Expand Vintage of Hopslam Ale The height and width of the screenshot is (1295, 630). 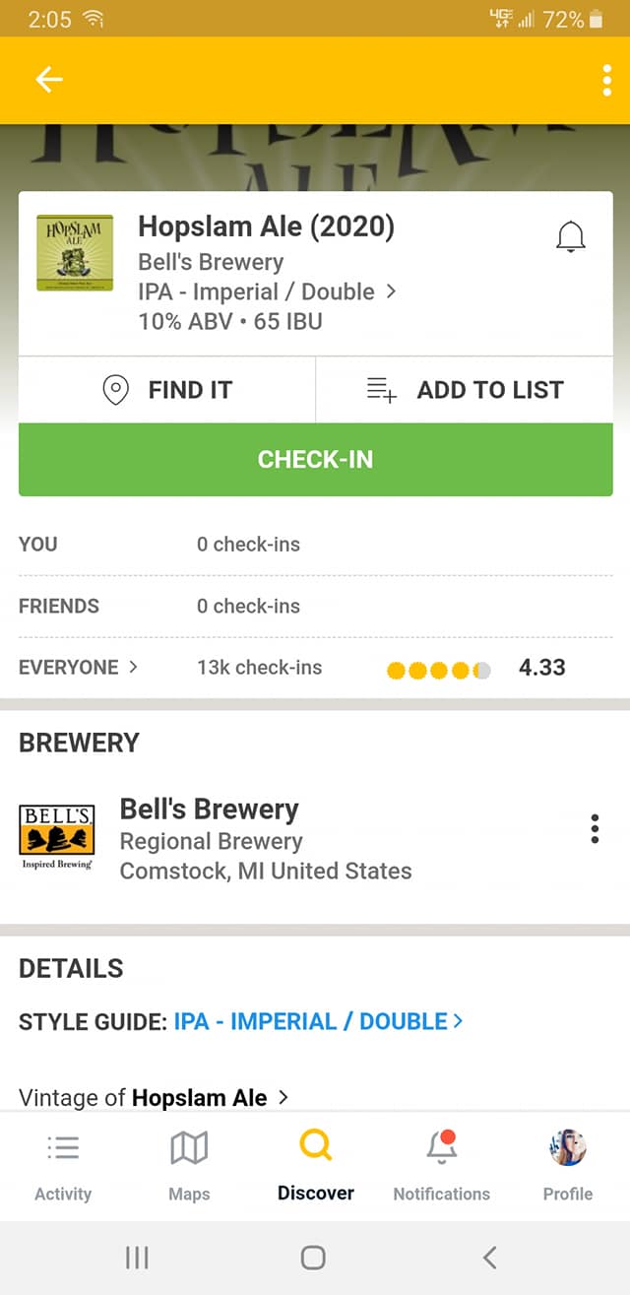pyautogui.click(x=154, y=1097)
